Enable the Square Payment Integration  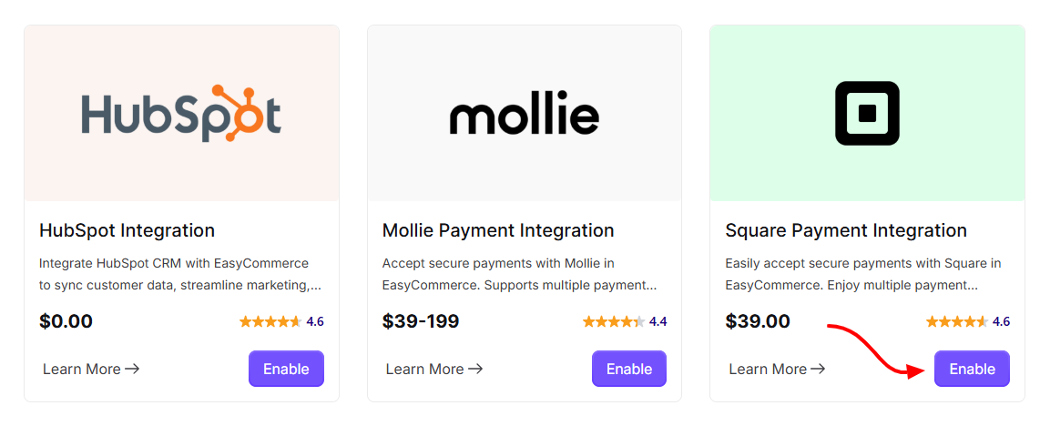972,369
